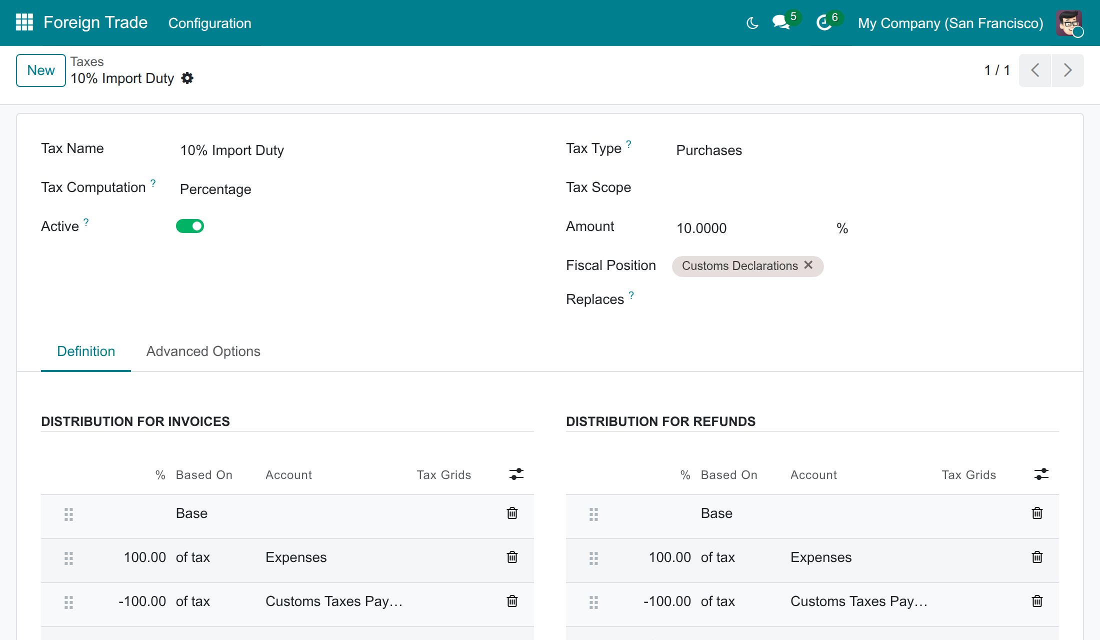Open invoices distribution column settings icon
The width and height of the screenshot is (1100, 640).
(x=516, y=474)
